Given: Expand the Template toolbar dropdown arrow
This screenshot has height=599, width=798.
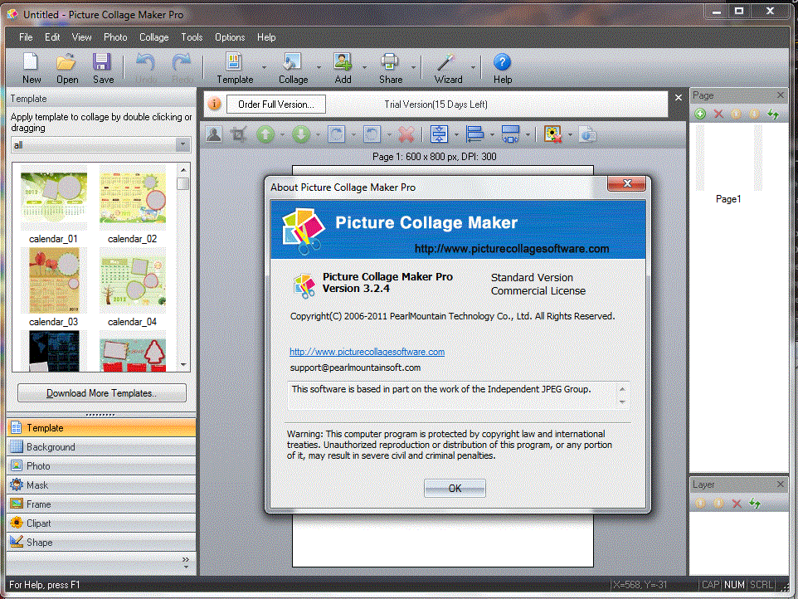Looking at the screenshot, I should 264,67.
